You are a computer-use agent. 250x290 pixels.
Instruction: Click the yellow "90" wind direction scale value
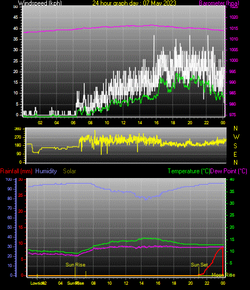point(19,154)
